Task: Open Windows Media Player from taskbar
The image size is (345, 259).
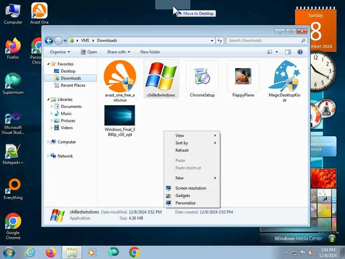Action: (x=92, y=252)
